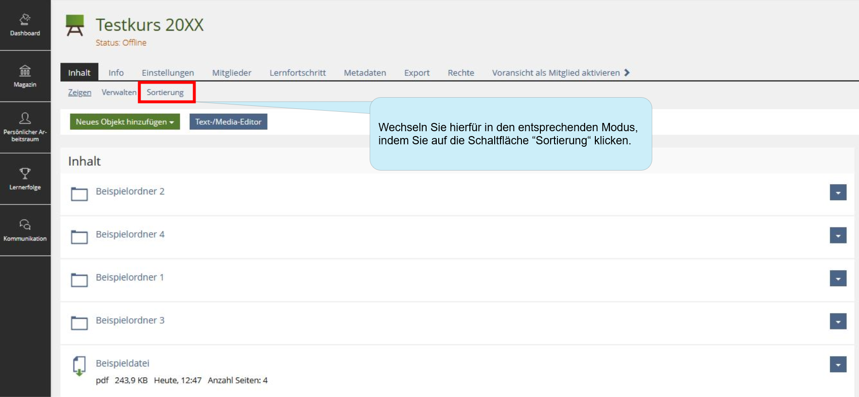The image size is (859, 397).
Task: Open the Beispieldatei file link
Action: click(x=123, y=363)
